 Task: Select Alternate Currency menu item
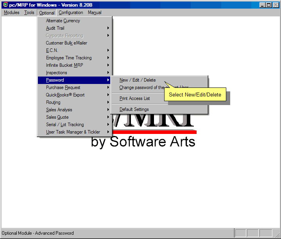pos(63,21)
